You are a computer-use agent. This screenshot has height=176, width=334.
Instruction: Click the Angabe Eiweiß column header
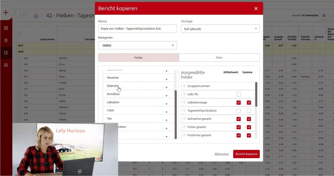(279, 38)
